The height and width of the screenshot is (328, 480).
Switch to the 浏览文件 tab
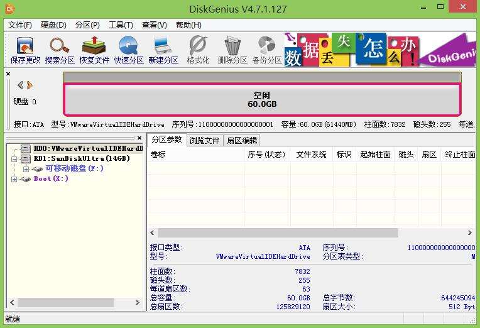[204, 141]
